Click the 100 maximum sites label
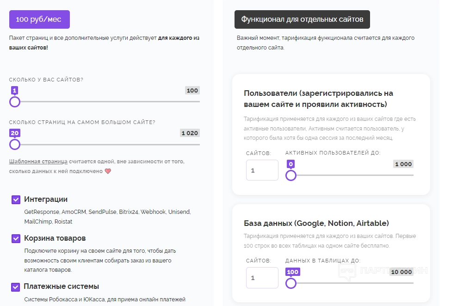 click(192, 90)
